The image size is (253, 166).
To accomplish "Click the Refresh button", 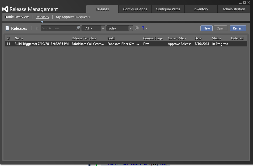I will [238, 28].
